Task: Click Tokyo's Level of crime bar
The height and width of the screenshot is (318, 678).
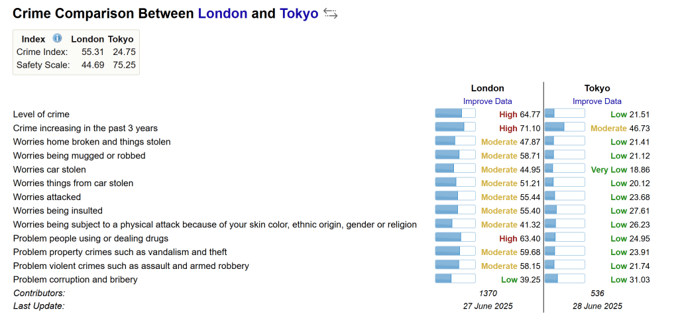Action: pyautogui.click(x=565, y=114)
